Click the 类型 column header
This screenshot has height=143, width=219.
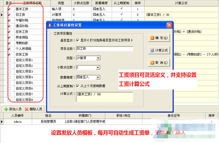tap(61, 3)
